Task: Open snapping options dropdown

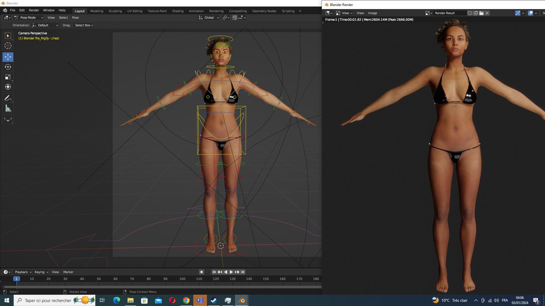Action: click(x=242, y=18)
